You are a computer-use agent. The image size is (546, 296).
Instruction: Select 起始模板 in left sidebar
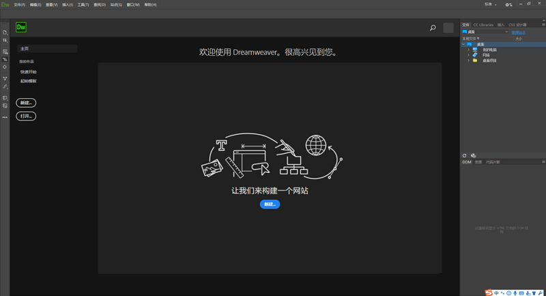pyautogui.click(x=28, y=81)
